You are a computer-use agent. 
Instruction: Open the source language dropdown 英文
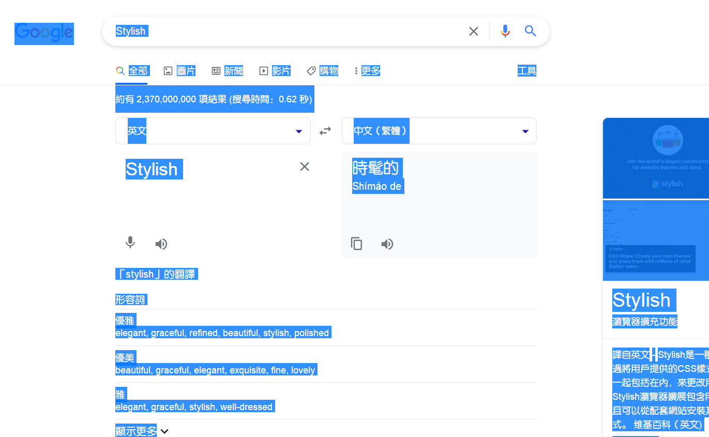click(213, 131)
